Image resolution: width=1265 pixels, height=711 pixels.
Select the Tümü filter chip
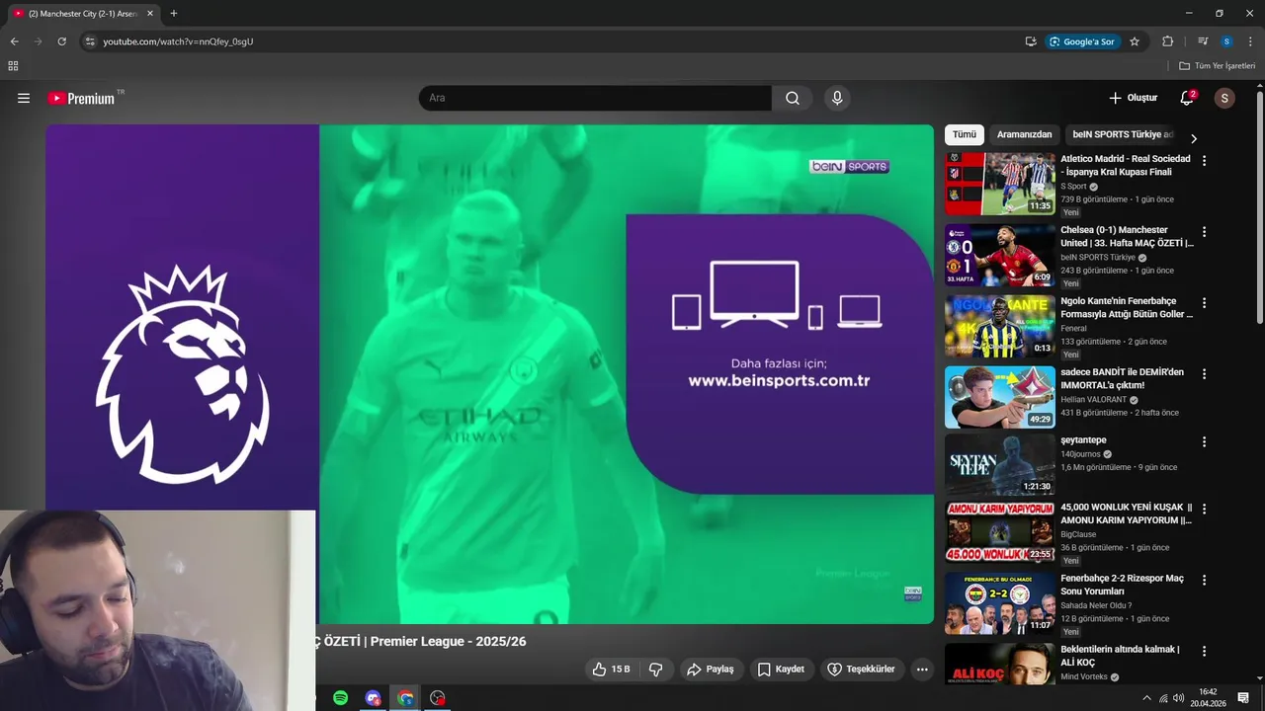tap(964, 134)
